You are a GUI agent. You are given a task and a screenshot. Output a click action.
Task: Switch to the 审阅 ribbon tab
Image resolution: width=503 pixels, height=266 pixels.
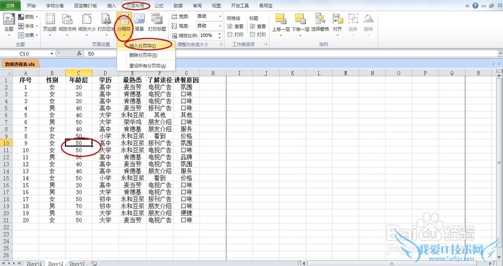coord(197,6)
